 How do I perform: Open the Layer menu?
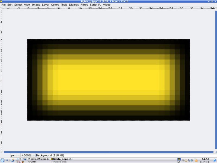(46, 5)
